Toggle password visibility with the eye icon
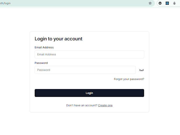Screen dimensions: 180x135 (141, 70)
